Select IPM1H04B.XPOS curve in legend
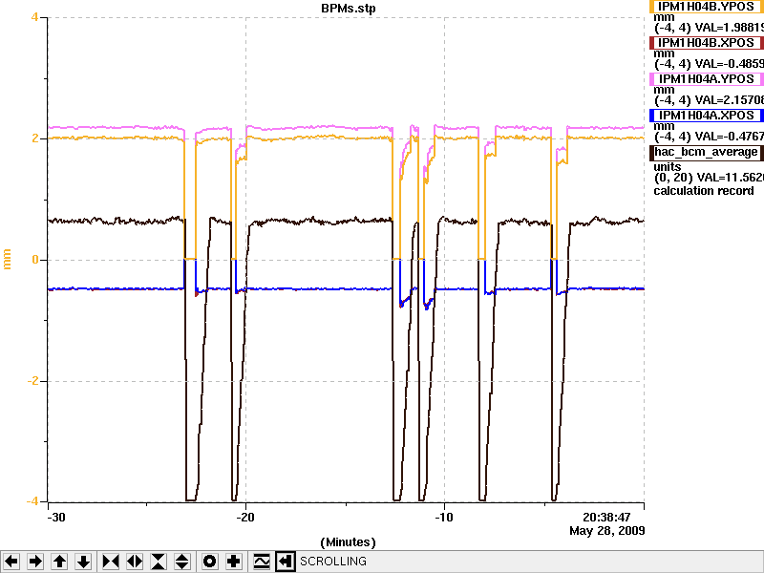Viewport: 764px width, 573px height. point(707,42)
